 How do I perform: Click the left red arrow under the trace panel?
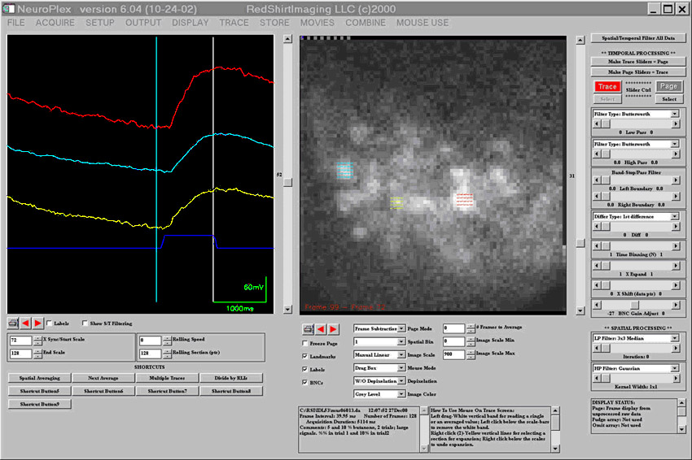[27, 322]
